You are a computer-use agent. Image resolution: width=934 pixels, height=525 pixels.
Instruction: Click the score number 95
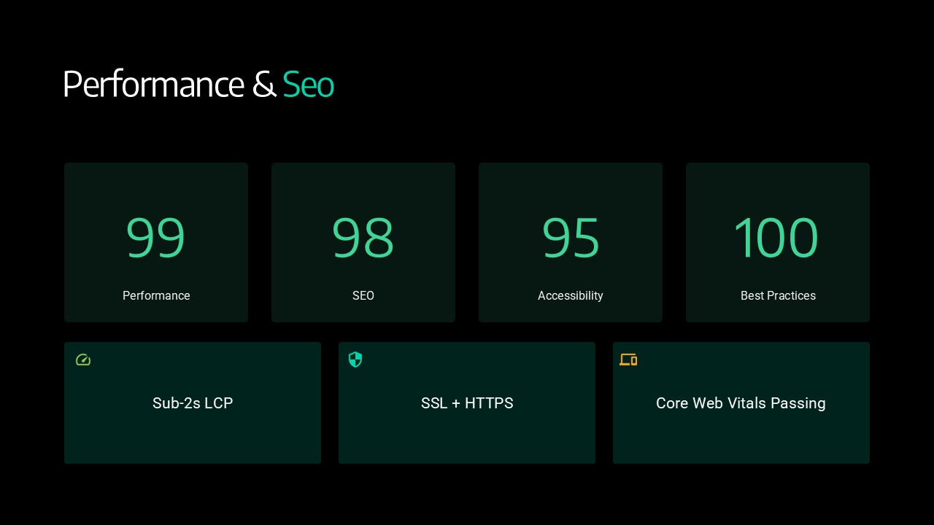click(571, 238)
